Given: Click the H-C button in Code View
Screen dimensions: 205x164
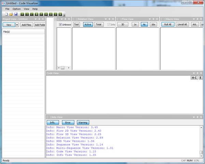Looking at the screenshot, I should pyautogui.click(x=194, y=78).
